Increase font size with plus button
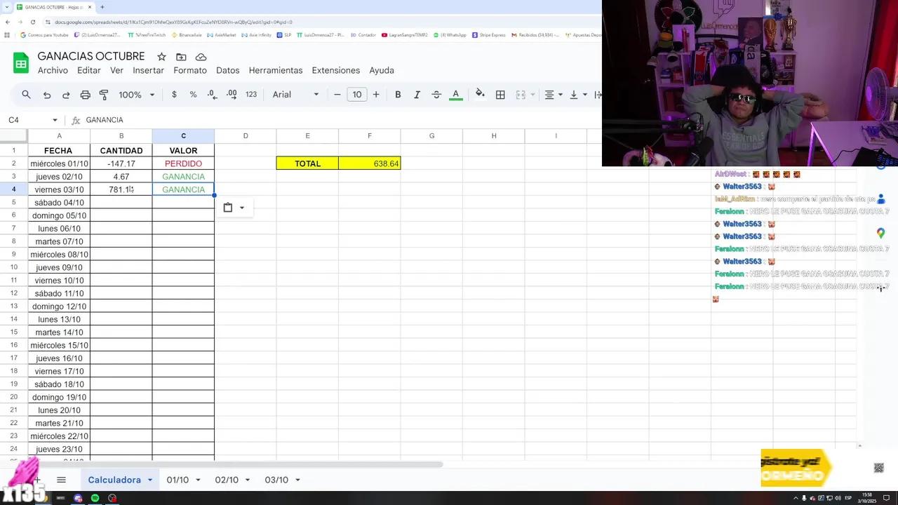This screenshot has width=898, height=505. click(x=376, y=95)
